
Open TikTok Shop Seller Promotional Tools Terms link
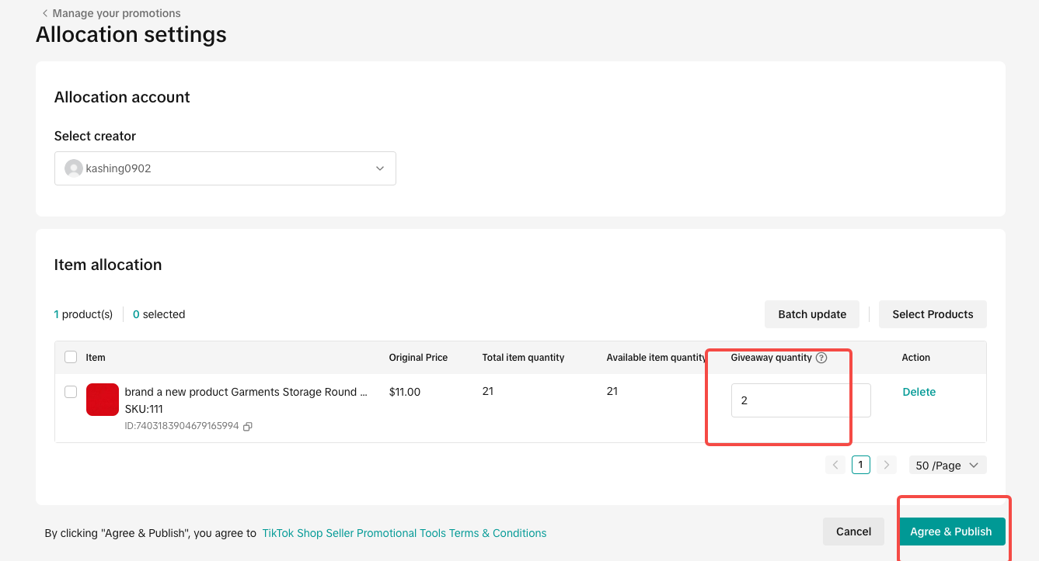(x=404, y=533)
